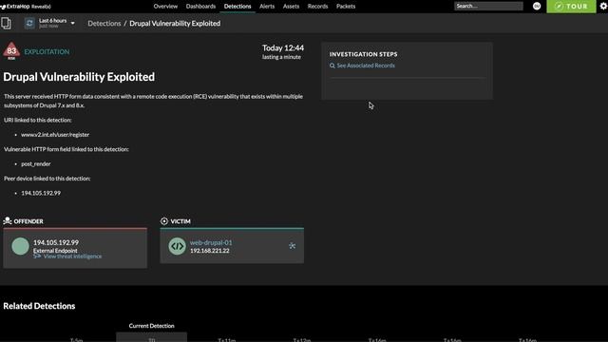This screenshot has height=342, width=608.
Task: Open the Records tab
Action: click(317, 7)
